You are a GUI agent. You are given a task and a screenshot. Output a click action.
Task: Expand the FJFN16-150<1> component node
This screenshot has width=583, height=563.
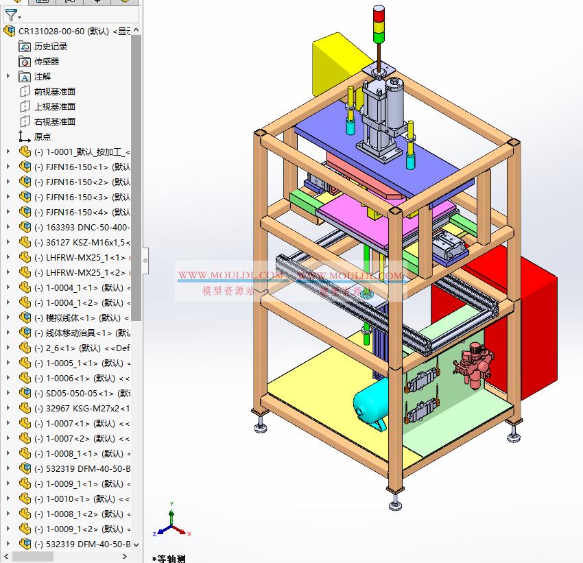tap(7, 167)
